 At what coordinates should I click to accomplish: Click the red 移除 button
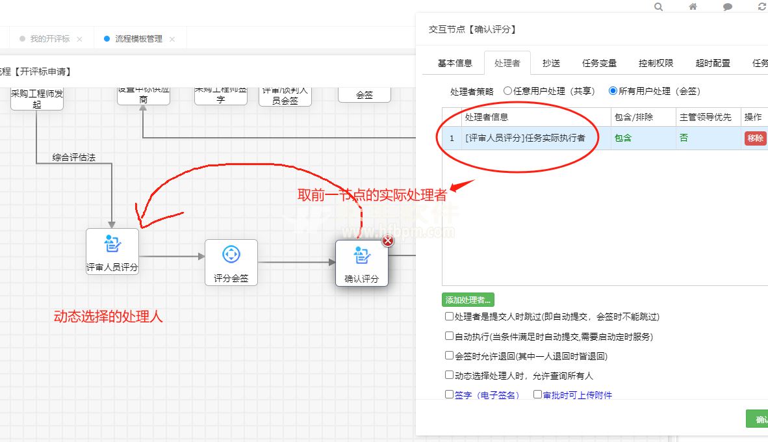coord(755,138)
